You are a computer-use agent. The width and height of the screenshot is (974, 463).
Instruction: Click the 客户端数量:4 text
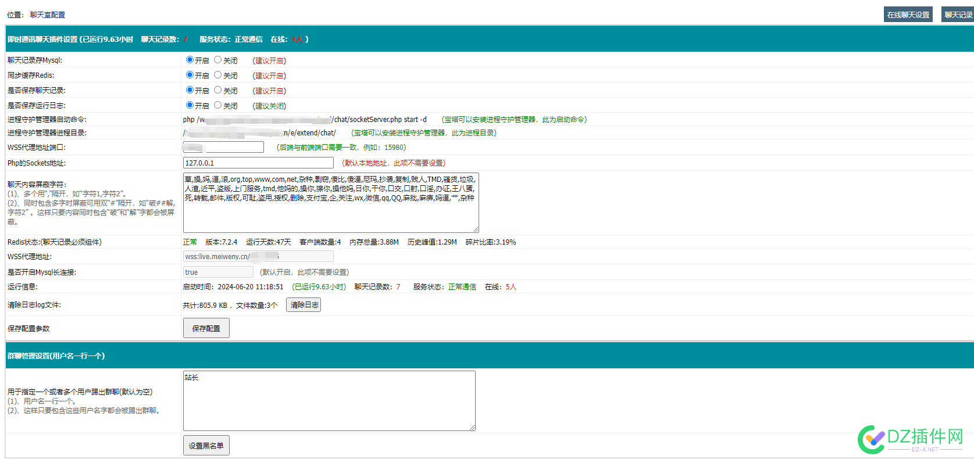tap(320, 242)
